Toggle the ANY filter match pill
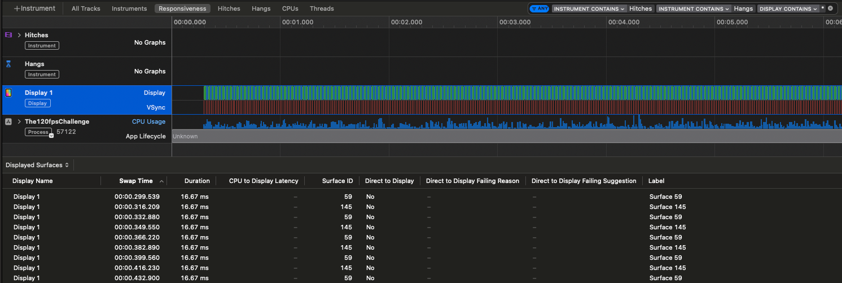Viewport: 842px width, 283px height. tap(539, 8)
